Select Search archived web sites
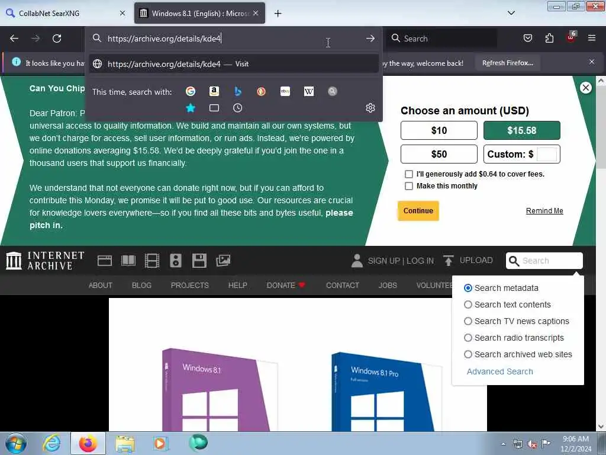This screenshot has width=606, height=455. (468, 354)
